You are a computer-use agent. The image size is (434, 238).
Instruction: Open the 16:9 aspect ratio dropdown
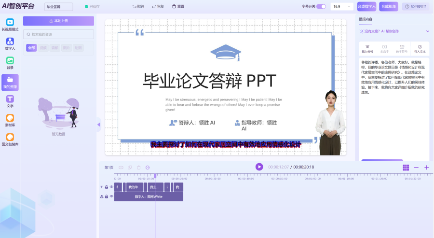342,7
